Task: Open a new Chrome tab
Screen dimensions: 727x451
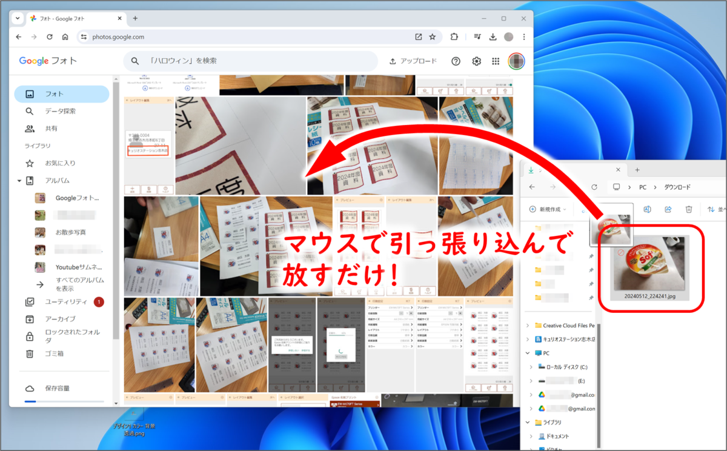Action: point(135,19)
